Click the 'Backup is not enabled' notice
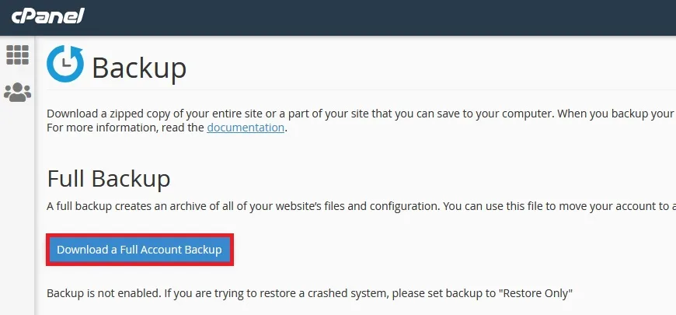This screenshot has width=676, height=315. click(309, 294)
